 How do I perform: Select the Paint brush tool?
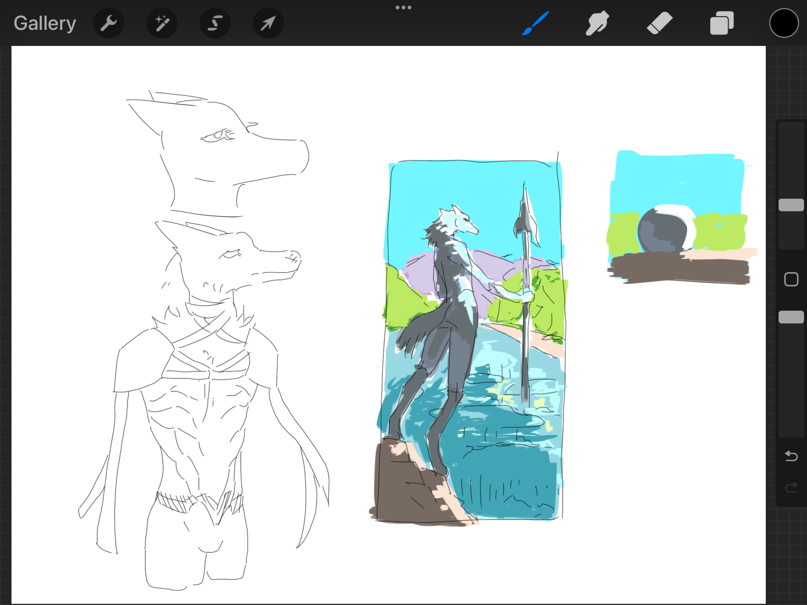pyautogui.click(x=535, y=23)
